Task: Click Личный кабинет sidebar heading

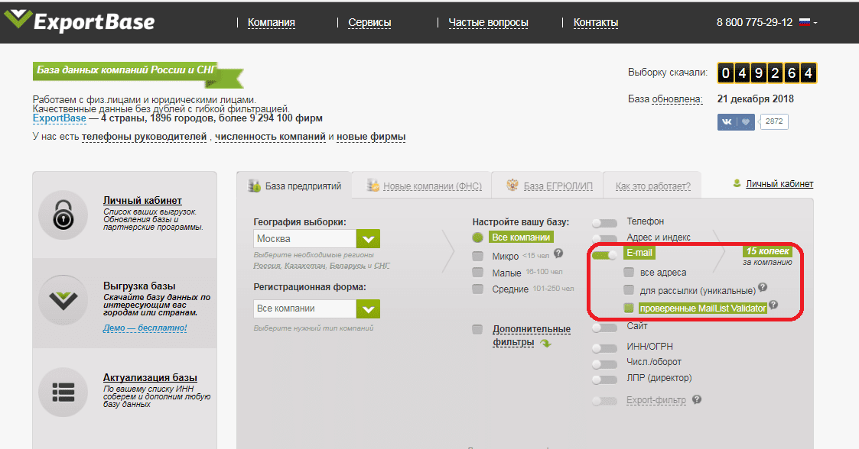Action: click(142, 201)
